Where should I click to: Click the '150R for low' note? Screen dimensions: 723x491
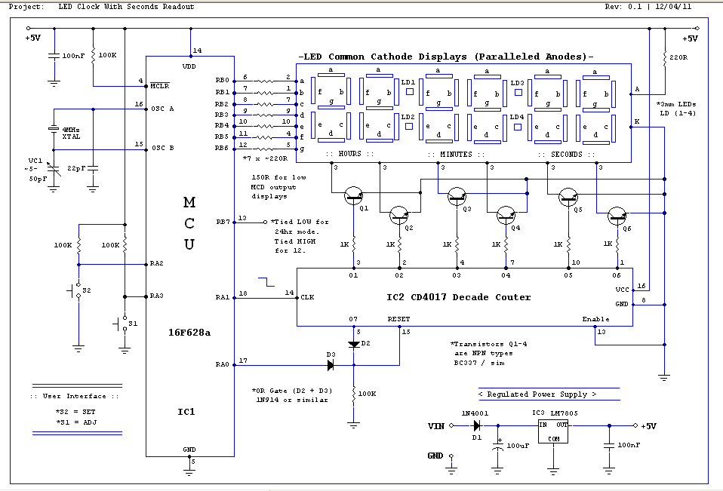tap(278, 177)
